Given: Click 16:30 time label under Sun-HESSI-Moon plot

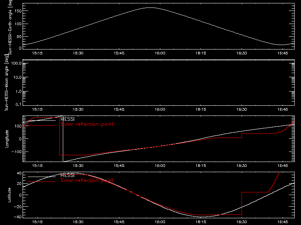Looking at the screenshot, I should 242,109.
